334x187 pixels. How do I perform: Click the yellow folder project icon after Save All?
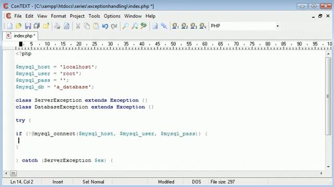point(46,26)
